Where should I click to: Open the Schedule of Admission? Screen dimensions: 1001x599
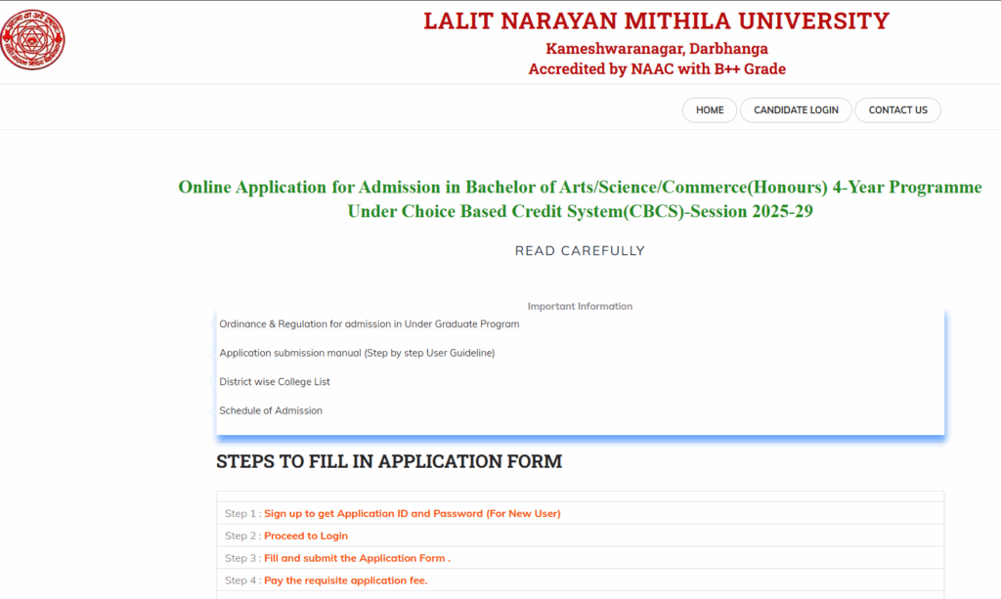click(x=270, y=410)
